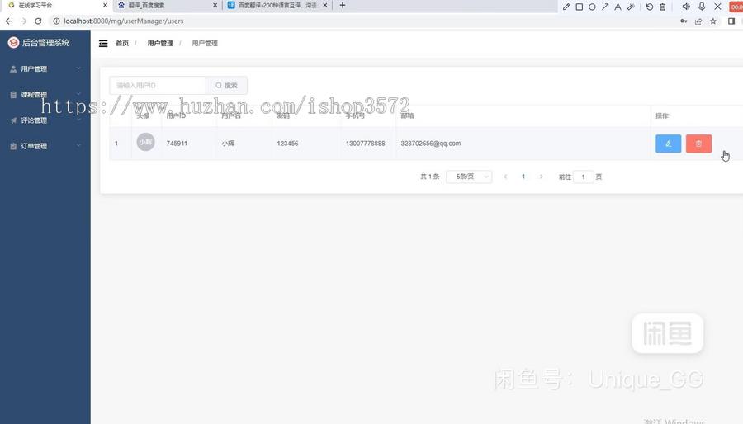Click the site info icon in address bar
The width and height of the screenshot is (743, 424).
(56, 21)
